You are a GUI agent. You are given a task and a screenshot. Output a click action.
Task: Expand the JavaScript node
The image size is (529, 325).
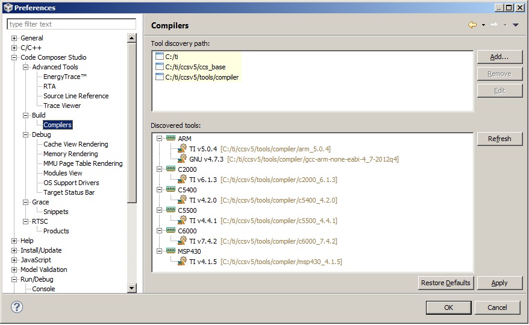click(14, 260)
